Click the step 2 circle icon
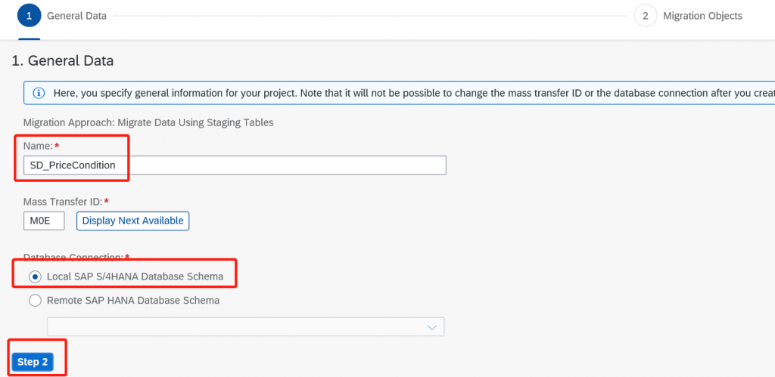This screenshot has width=775, height=377. (646, 16)
